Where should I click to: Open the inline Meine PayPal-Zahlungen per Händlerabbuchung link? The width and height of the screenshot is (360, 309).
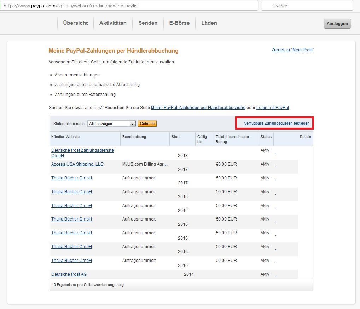pos(198,108)
